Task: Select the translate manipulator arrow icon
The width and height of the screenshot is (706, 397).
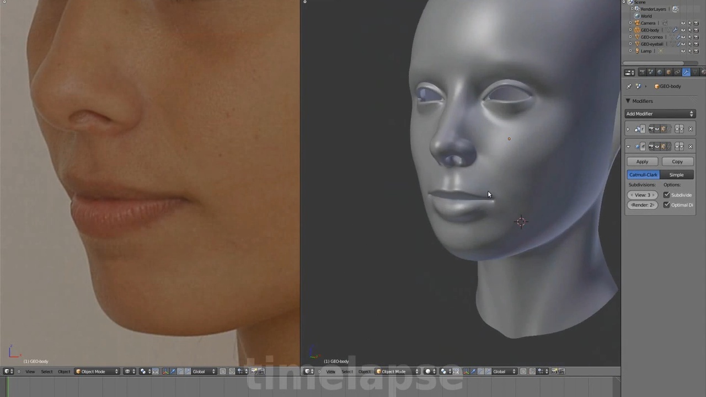Action: click(473, 371)
